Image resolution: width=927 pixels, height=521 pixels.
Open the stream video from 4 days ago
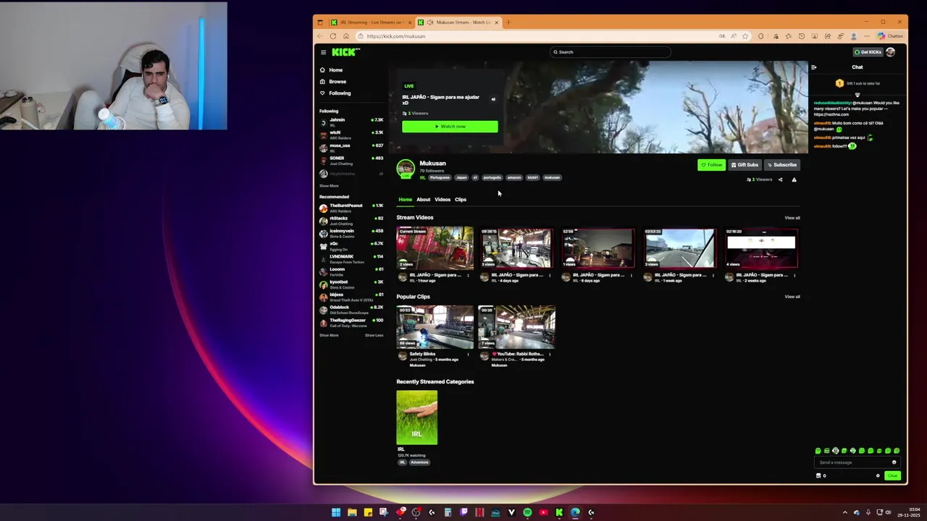516,248
